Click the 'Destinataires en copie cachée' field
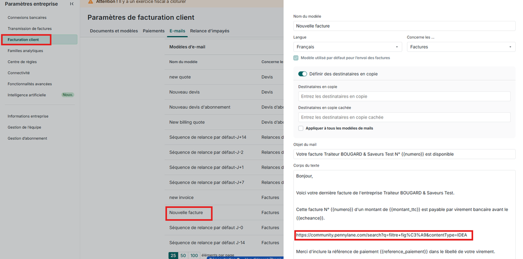Image resolution: width=523 pixels, height=259 pixels. [404, 117]
